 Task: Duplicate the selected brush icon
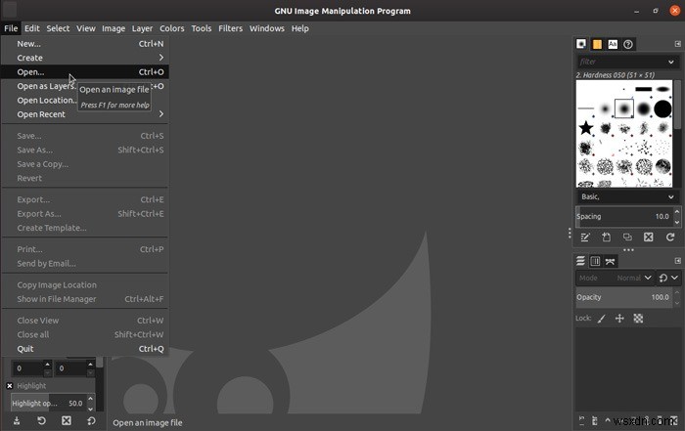tap(627, 237)
